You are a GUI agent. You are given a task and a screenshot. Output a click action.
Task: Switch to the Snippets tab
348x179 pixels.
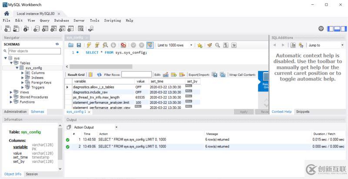(x=303, y=111)
